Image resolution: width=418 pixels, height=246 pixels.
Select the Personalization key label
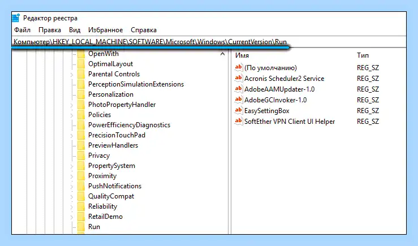click(x=111, y=94)
